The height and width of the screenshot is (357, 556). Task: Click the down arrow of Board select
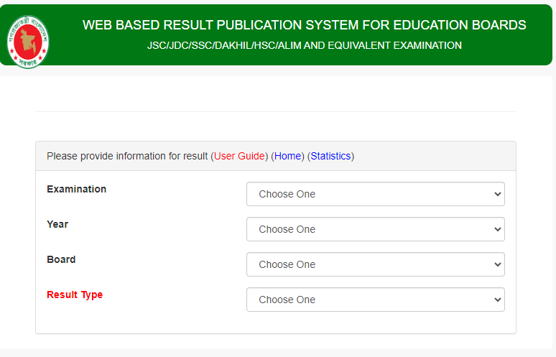click(497, 264)
